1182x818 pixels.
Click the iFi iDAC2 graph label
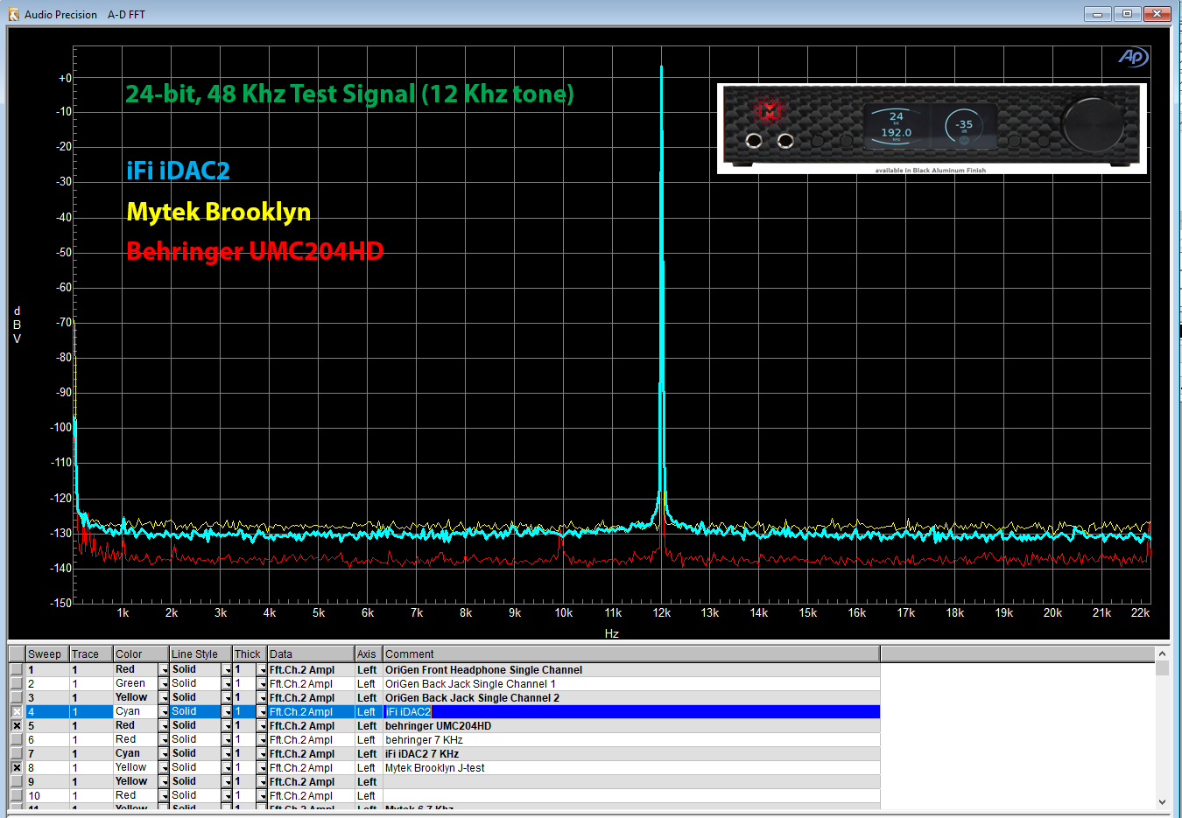tap(178, 171)
